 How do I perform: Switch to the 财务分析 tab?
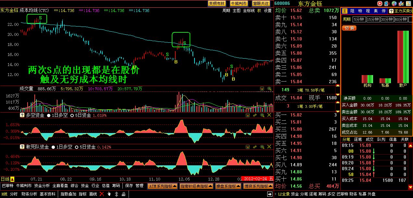pyautogui.click(x=29, y=194)
